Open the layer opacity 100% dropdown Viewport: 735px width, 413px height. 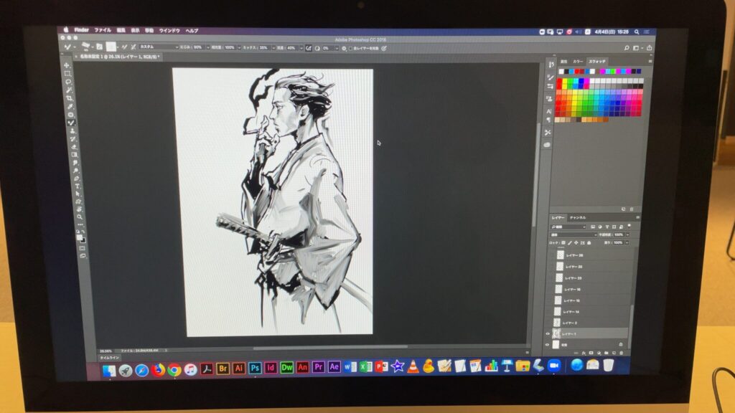(627, 235)
